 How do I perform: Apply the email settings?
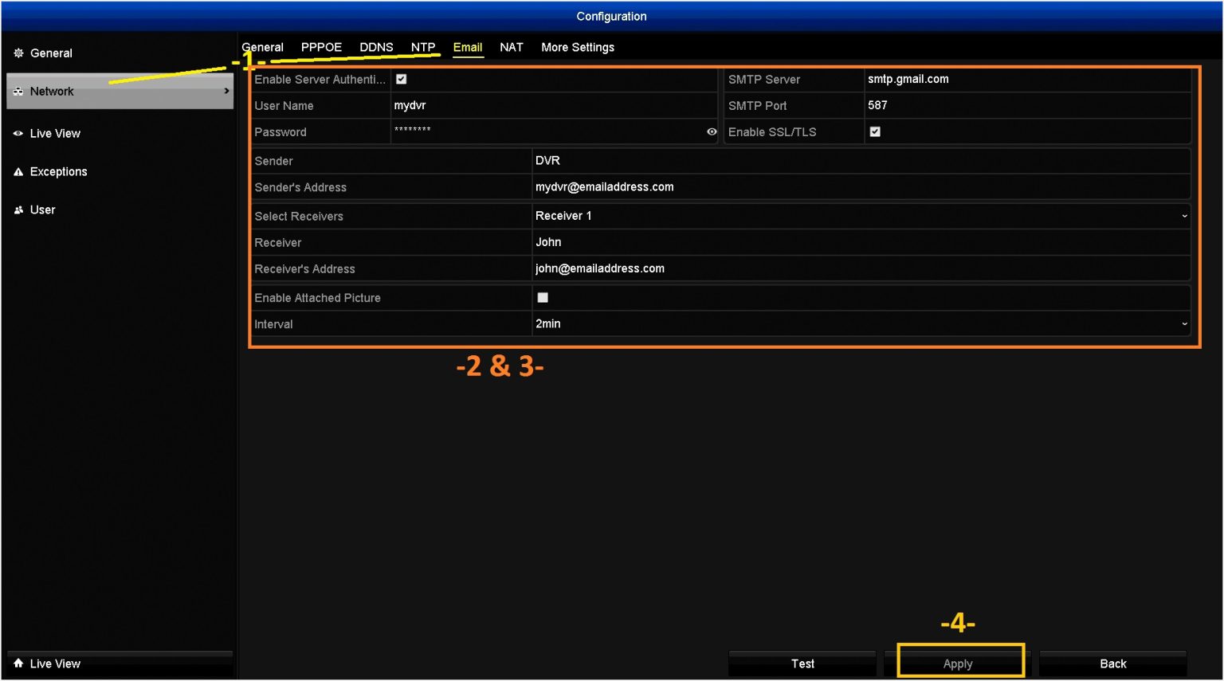957,663
